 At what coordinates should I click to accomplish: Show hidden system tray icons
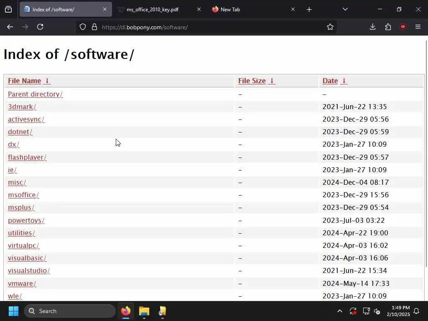pos(340,311)
